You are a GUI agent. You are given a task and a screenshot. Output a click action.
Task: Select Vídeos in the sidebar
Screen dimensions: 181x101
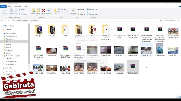coord(8,53)
